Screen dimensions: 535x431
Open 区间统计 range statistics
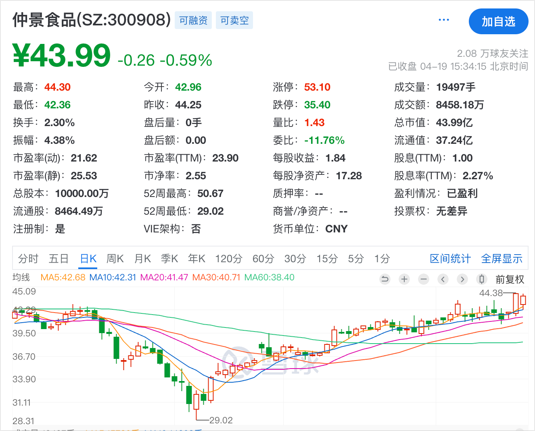click(450, 259)
